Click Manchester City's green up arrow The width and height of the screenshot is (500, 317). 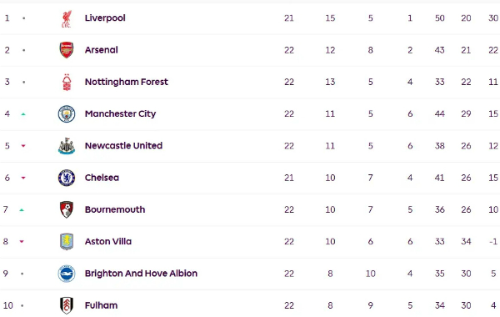pyautogui.click(x=23, y=114)
